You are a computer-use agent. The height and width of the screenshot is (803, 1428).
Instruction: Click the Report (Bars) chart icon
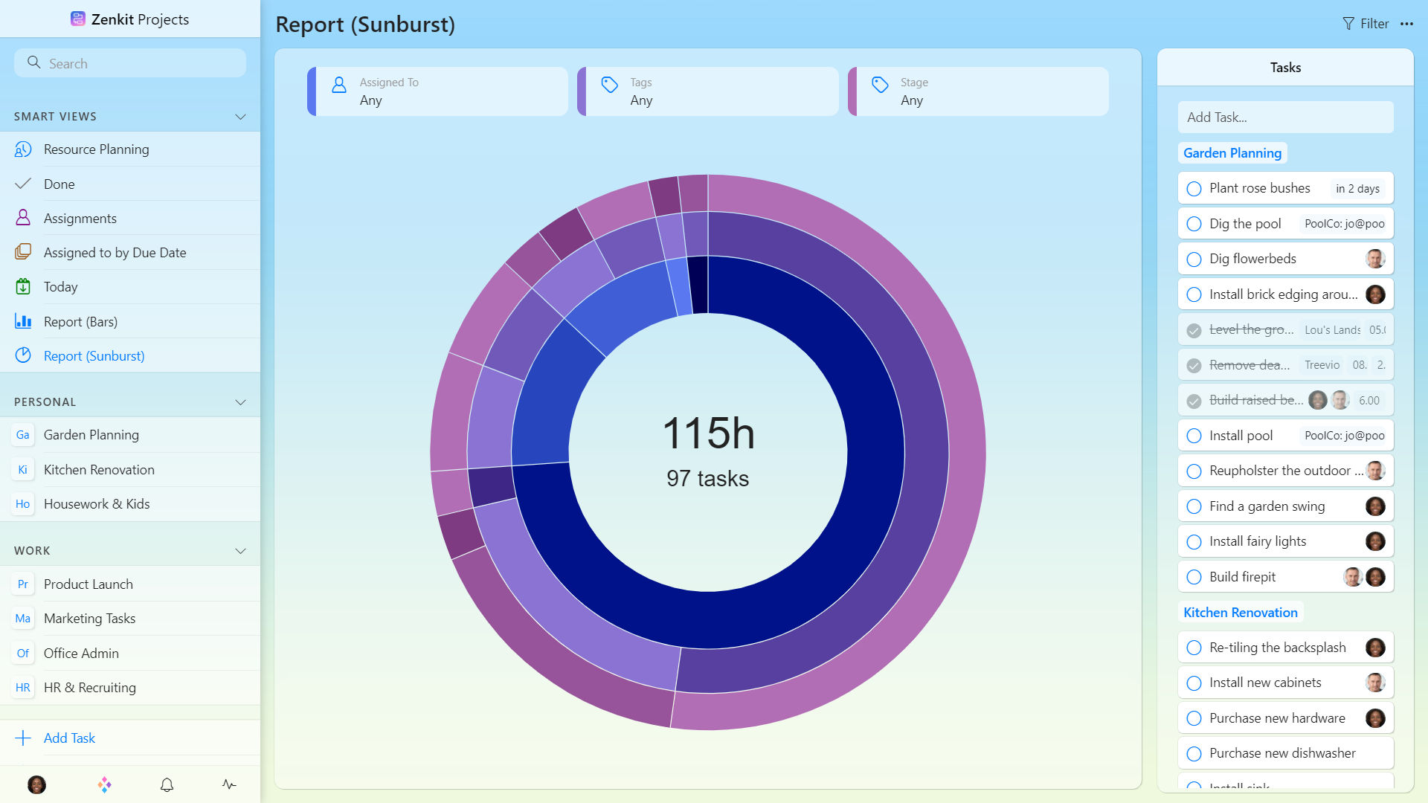coord(23,321)
